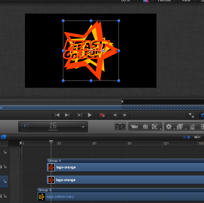Add a new camera with camera icon

(x=134, y=127)
